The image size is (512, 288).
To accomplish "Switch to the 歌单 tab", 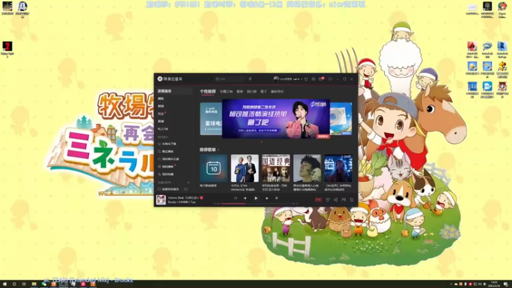I will (239, 92).
